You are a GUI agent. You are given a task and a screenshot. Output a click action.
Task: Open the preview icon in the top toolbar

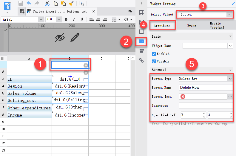click(81, 3)
